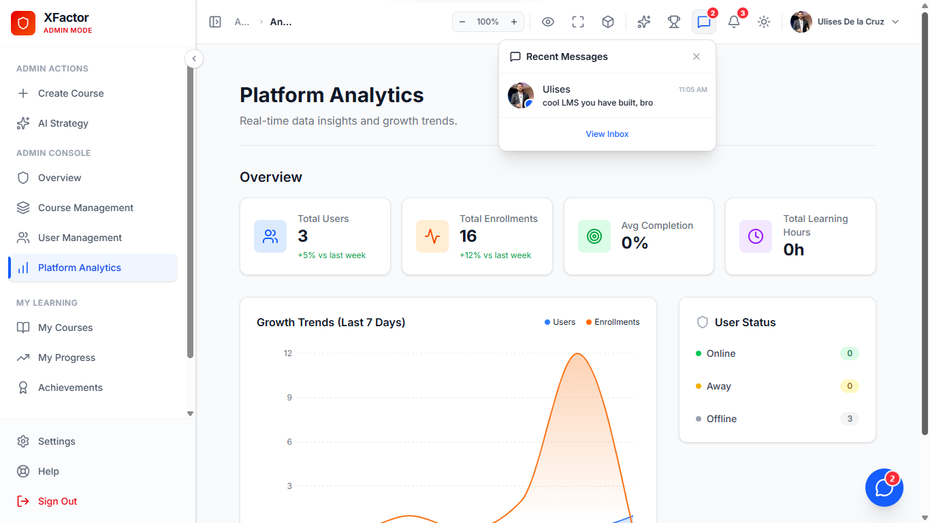Click the Total Learning Hours clock icon

point(756,236)
